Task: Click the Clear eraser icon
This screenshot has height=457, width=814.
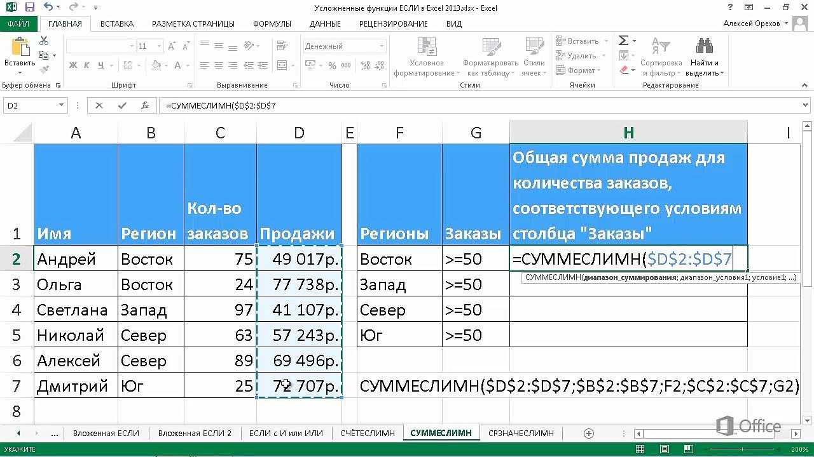Action: click(x=624, y=70)
